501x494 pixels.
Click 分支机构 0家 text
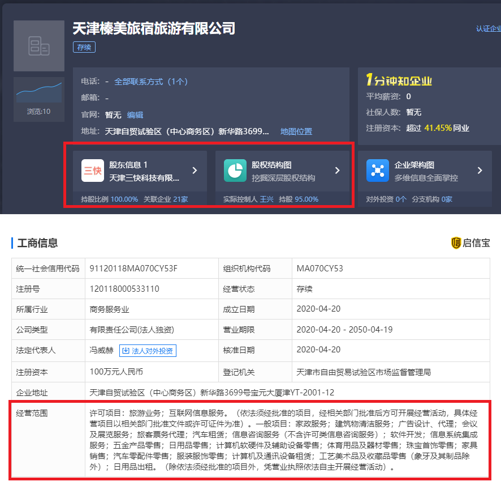(432, 199)
